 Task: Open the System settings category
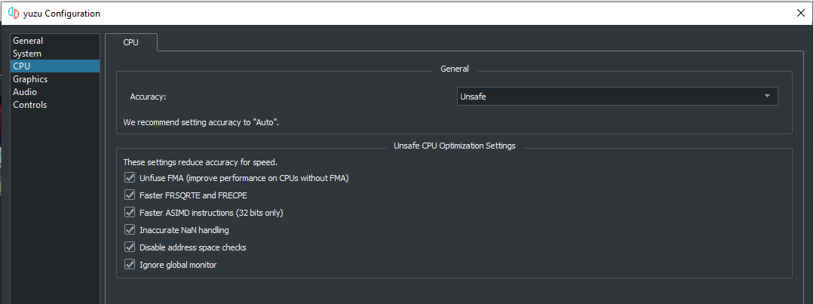point(55,54)
